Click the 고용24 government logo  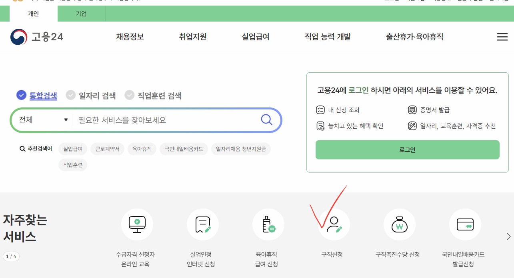pos(36,37)
